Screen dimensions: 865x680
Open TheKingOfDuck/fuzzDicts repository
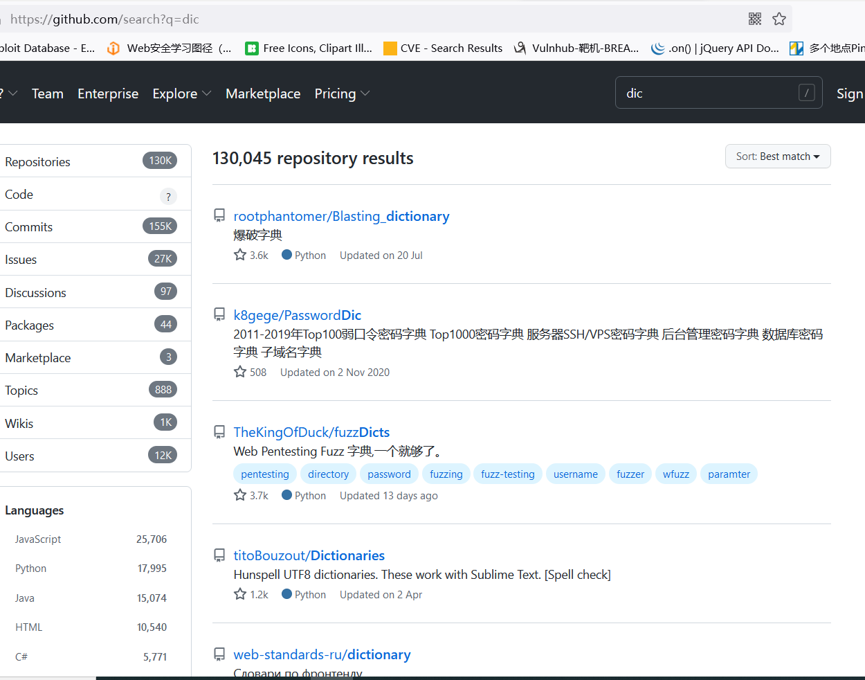pos(311,432)
